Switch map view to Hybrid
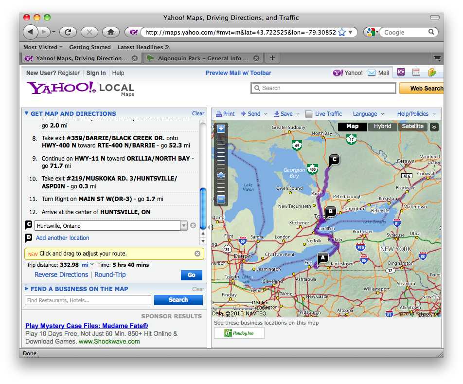Screen dimensions: 463x384 click(x=382, y=127)
